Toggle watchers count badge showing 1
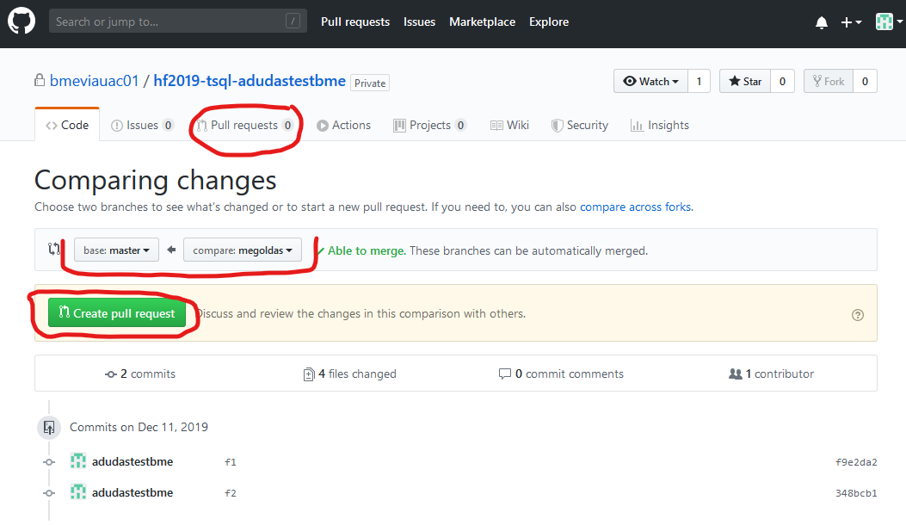The width and height of the screenshot is (906, 525). click(x=699, y=81)
